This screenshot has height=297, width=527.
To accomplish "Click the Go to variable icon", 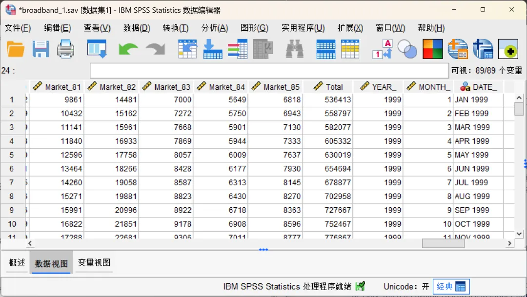I will 212,49.
